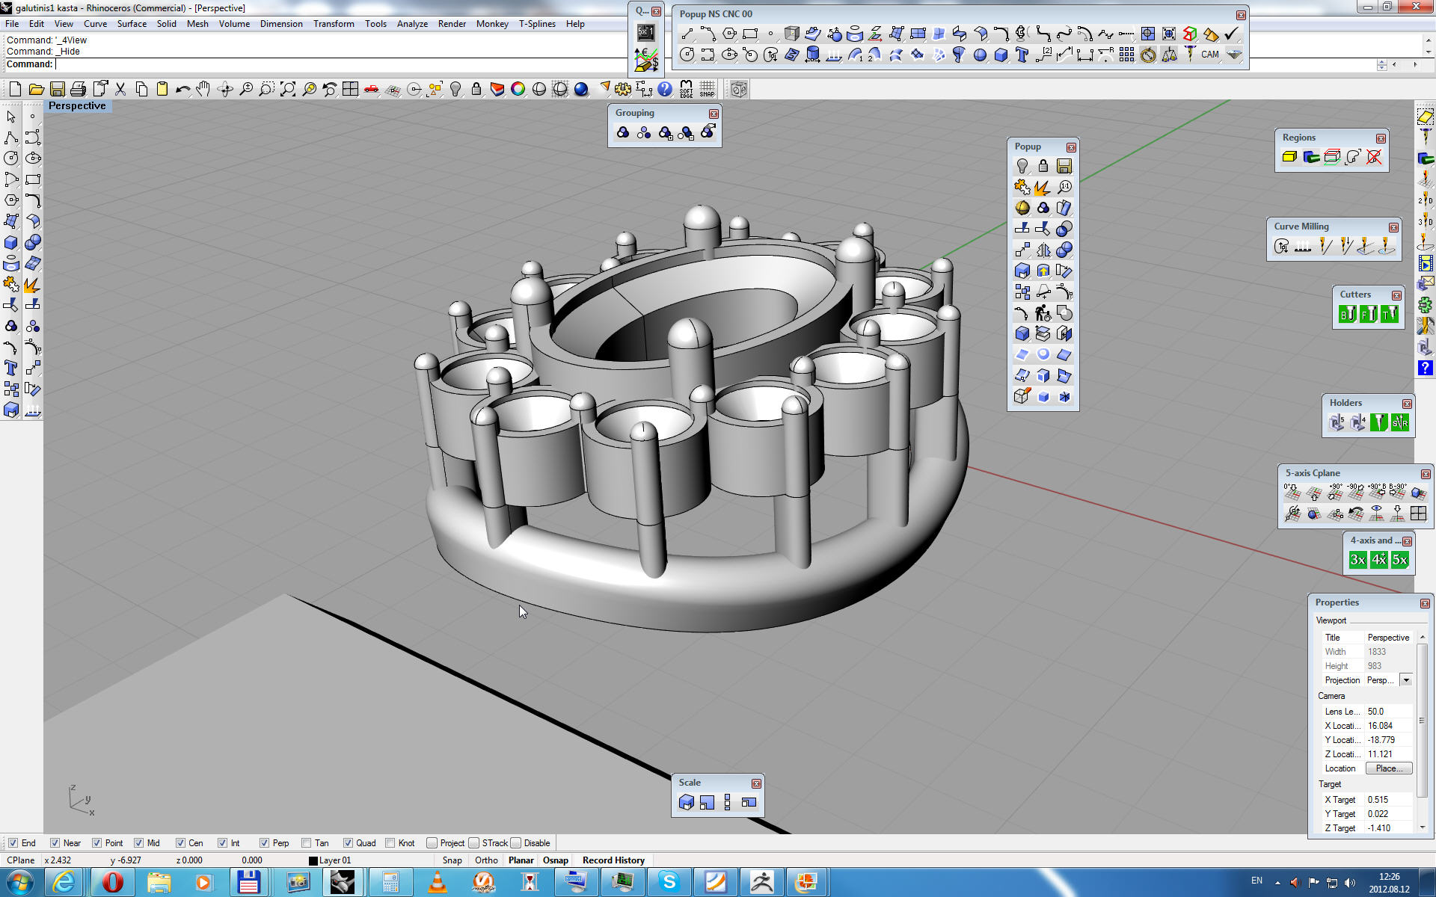Click the Command input line
The height and width of the screenshot is (897, 1436).
718,64
